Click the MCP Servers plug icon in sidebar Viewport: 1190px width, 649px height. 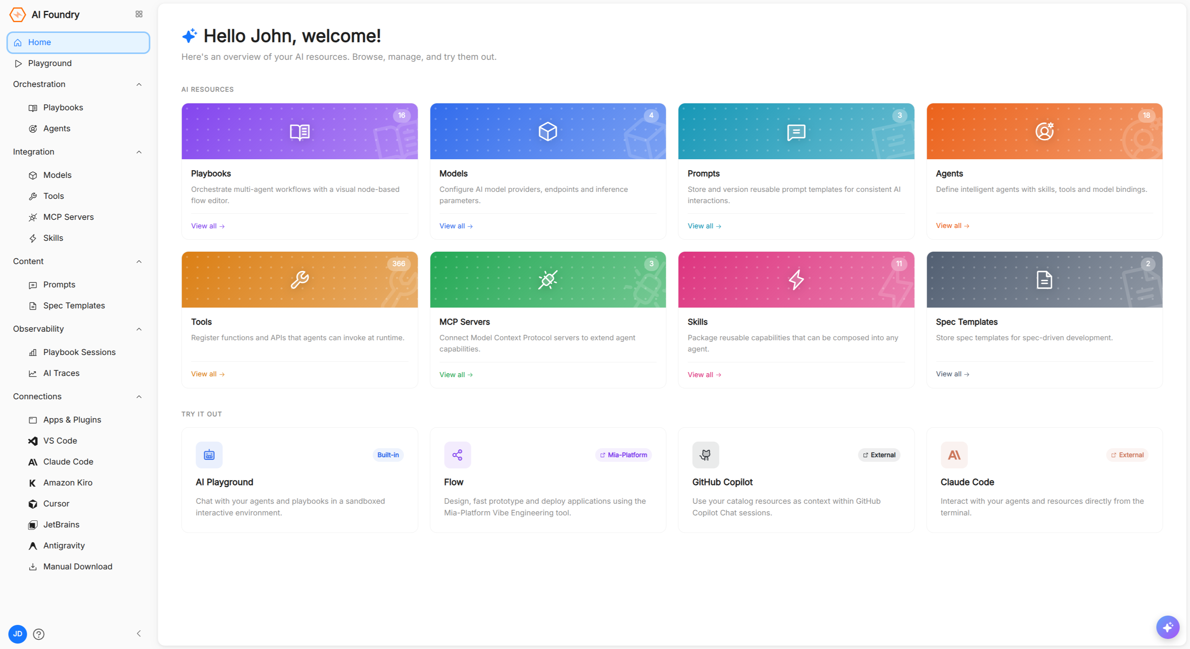33,217
